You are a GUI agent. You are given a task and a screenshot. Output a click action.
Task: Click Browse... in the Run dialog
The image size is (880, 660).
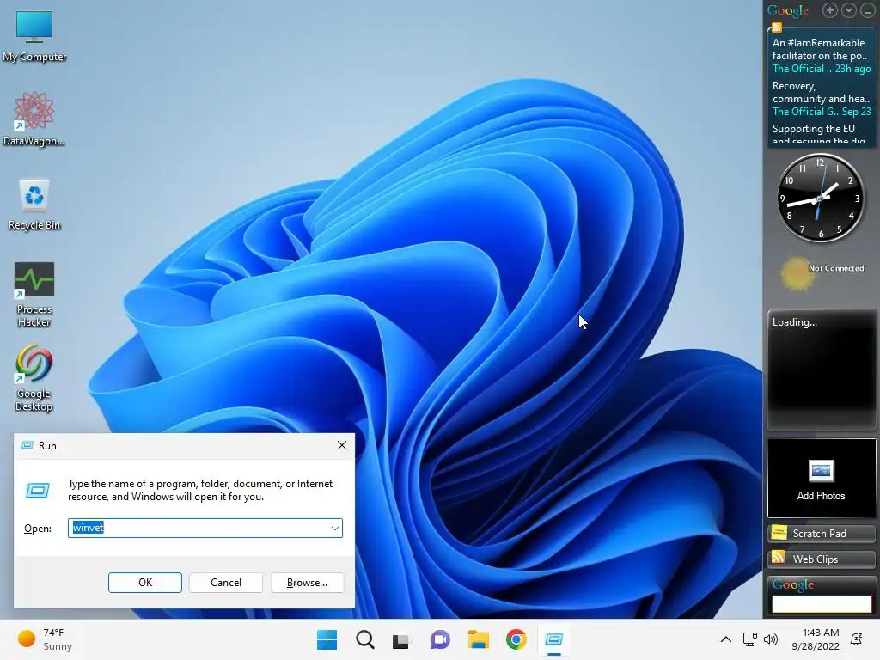(307, 583)
